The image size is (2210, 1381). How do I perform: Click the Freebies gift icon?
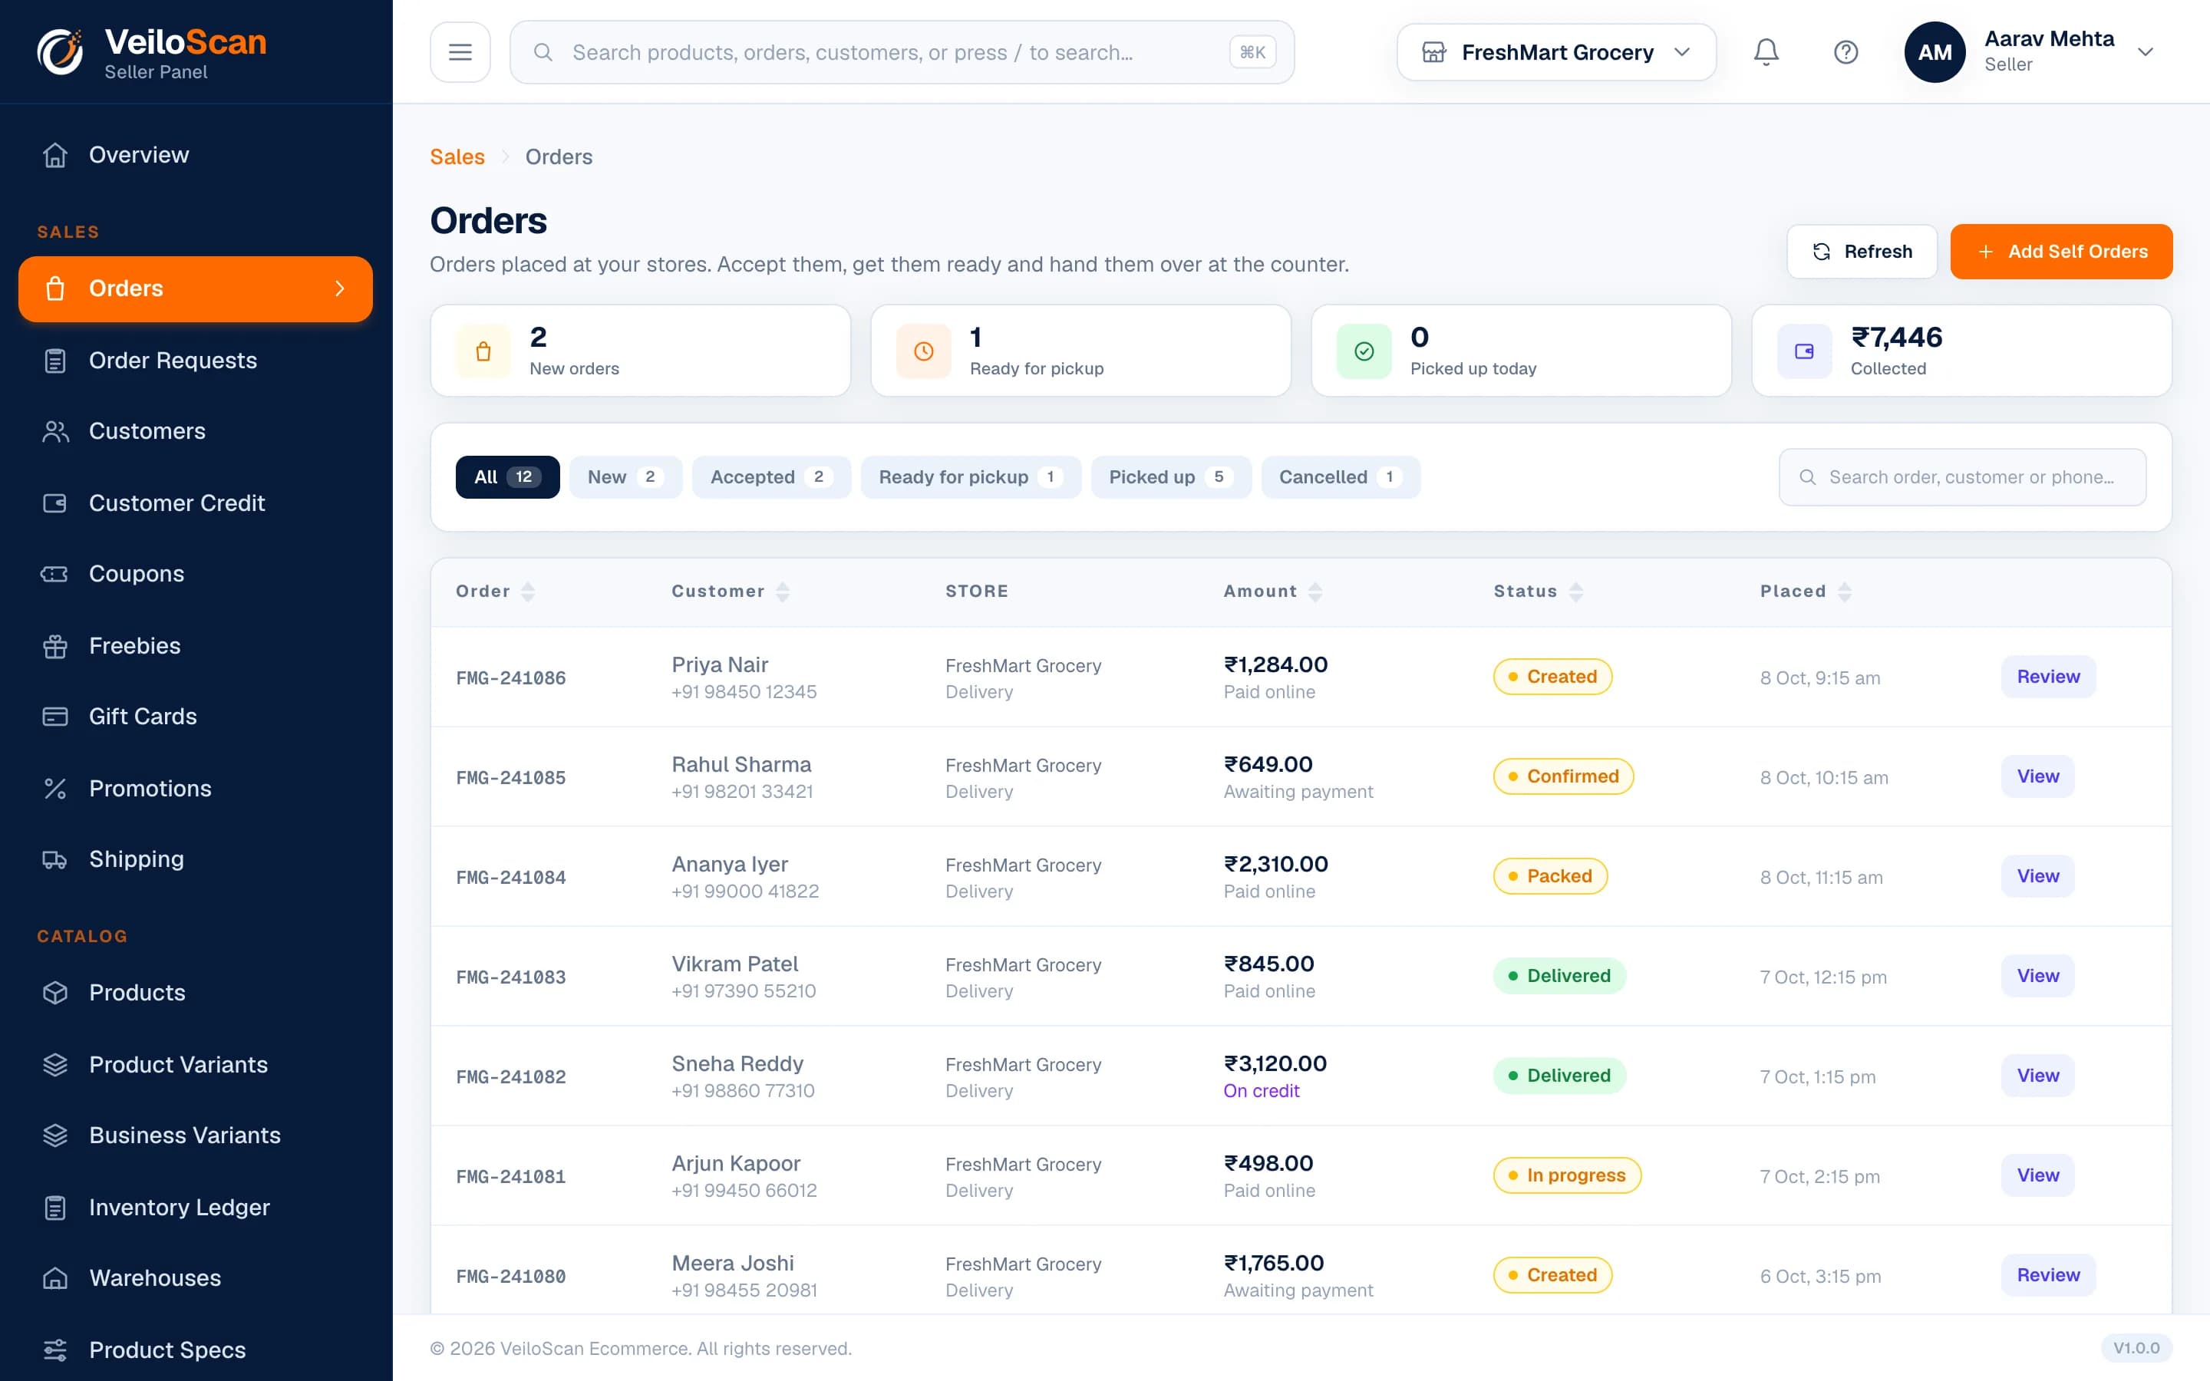click(54, 646)
